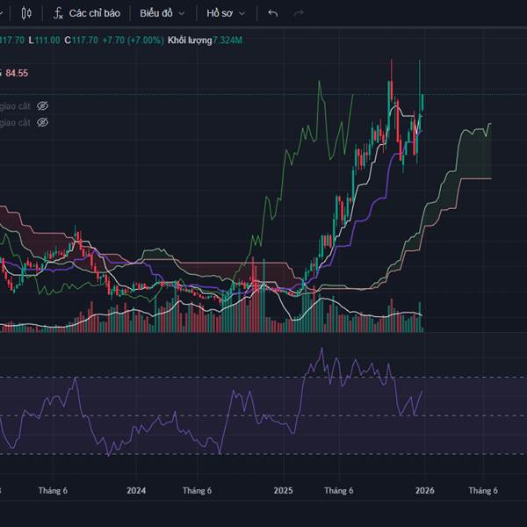Click the Hồ sơ chevron arrow
Viewport: 527px width, 527px height.
click(x=242, y=14)
